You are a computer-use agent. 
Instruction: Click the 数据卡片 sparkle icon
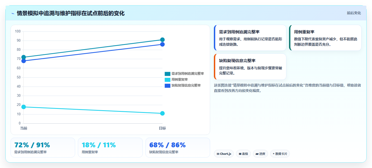[x=274, y=154]
